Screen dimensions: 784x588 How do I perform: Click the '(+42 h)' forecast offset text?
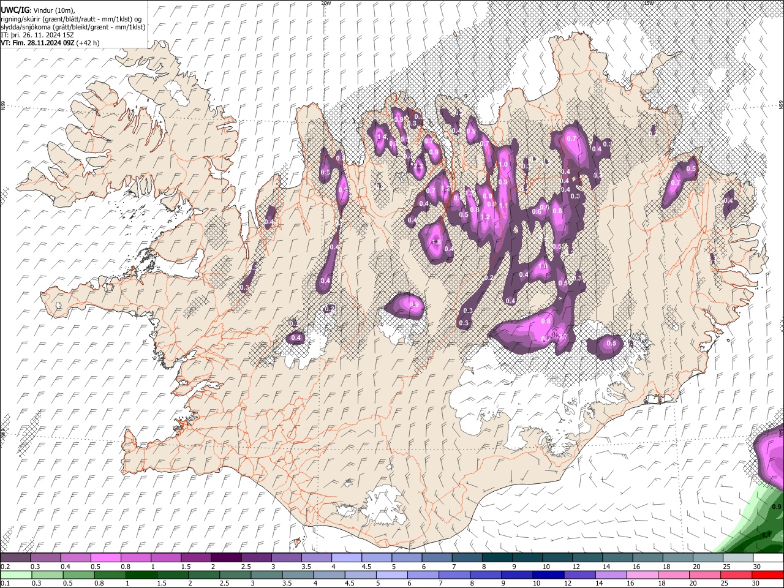point(88,43)
